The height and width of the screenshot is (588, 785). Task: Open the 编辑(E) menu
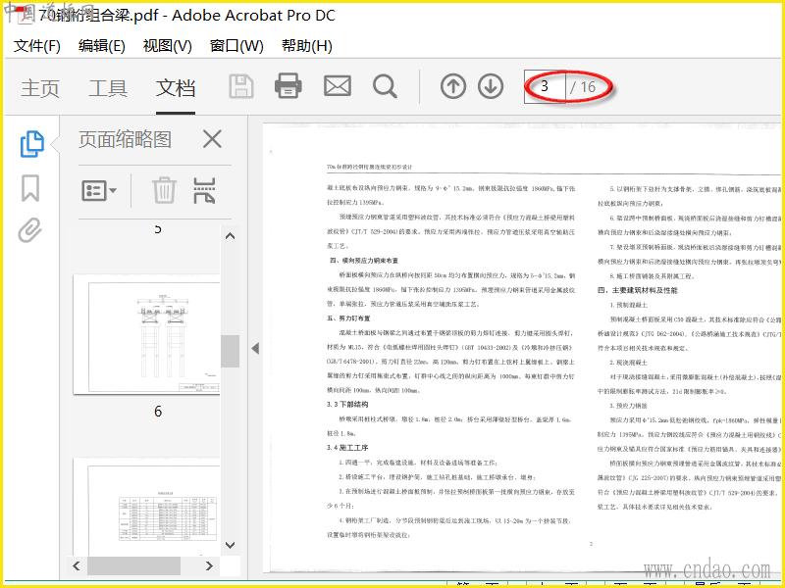(102, 46)
